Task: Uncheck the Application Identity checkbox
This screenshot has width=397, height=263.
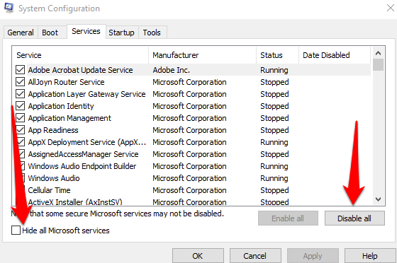Action: pos(21,106)
